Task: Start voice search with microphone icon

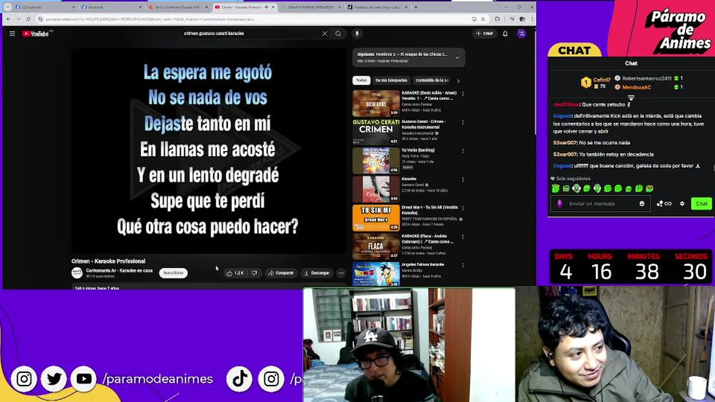Action: coord(357,33)
